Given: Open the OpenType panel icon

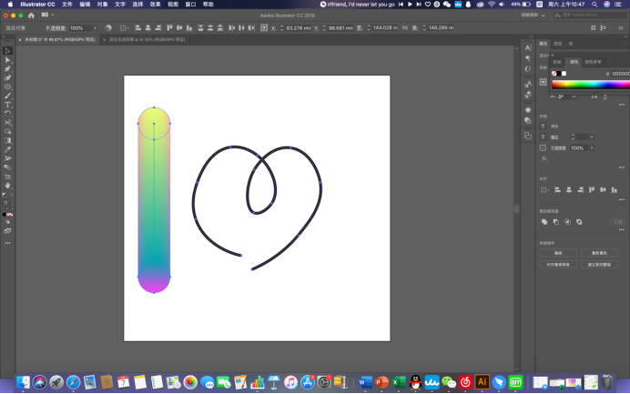Looking at the screenshot, I should click(528, 68).
